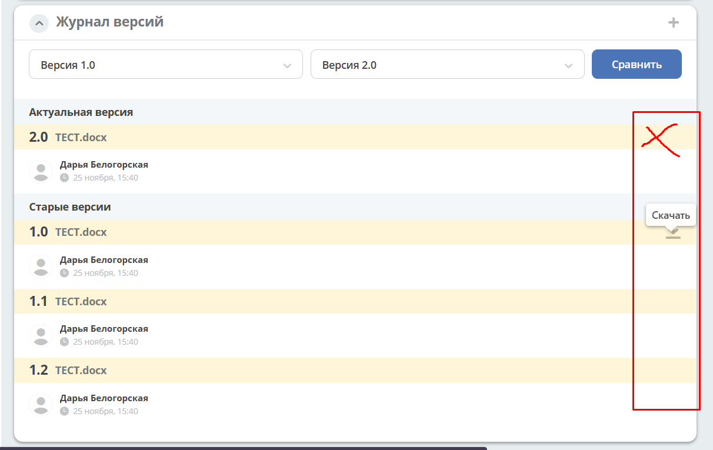713x450 pixels.
Task: Click the timestamp under version 1.2
Action: coord(105,411)
